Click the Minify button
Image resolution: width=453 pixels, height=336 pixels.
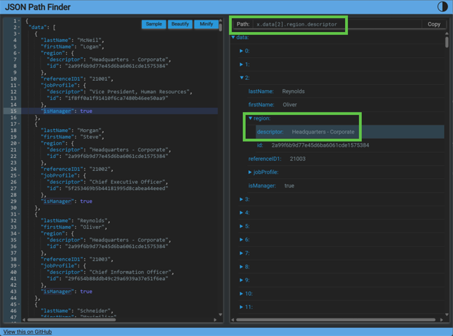(206, 24)
